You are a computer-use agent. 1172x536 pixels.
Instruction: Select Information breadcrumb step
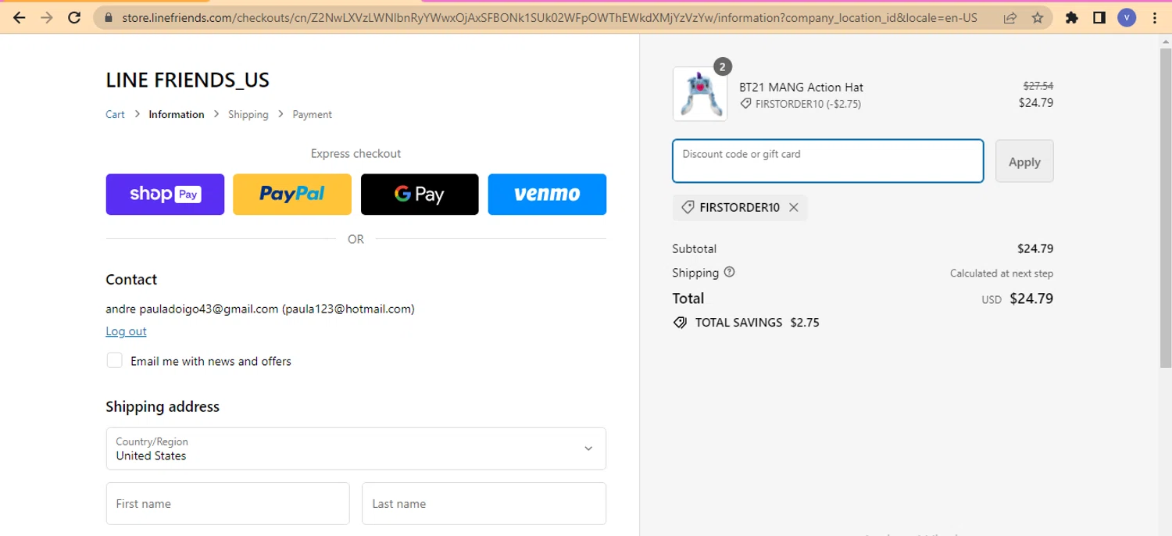(177, 114)
